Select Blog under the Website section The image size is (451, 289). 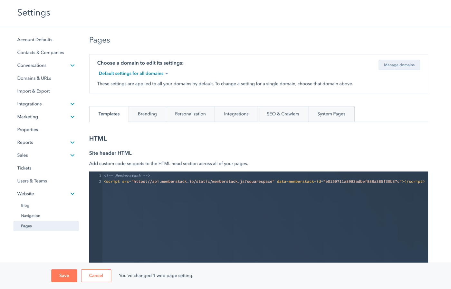click(25, 205)
